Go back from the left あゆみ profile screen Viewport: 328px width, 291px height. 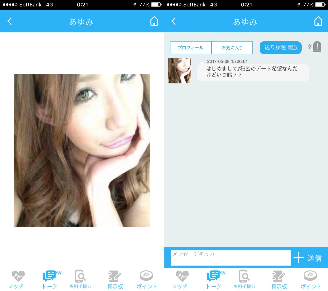tap(10, 21)
